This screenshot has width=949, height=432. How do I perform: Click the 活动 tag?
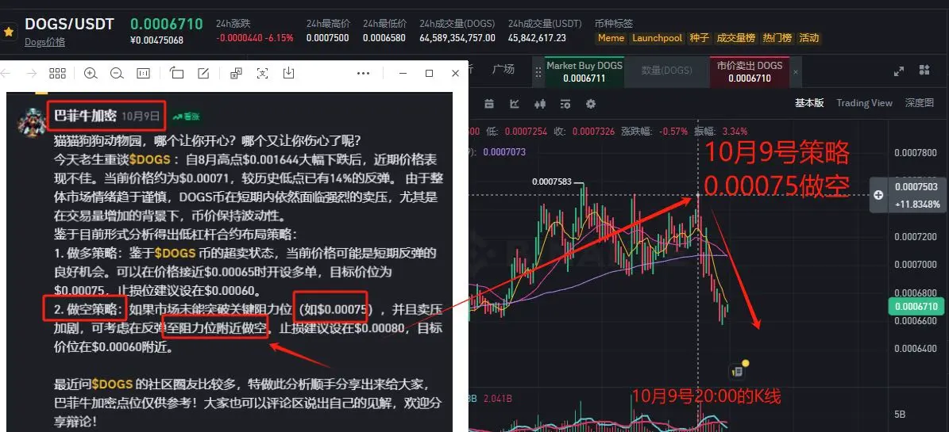click(809, 38)
